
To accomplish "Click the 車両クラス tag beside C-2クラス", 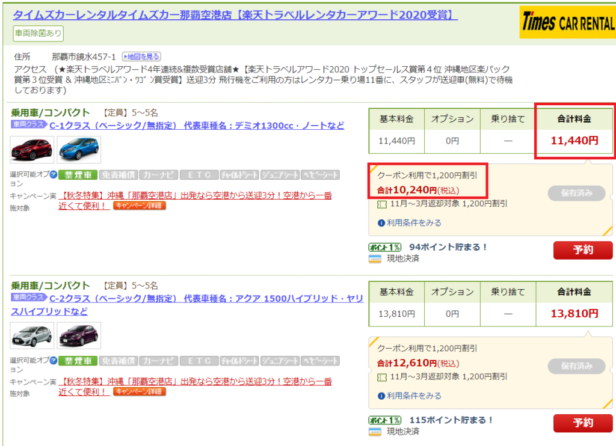I will point(28,297).
